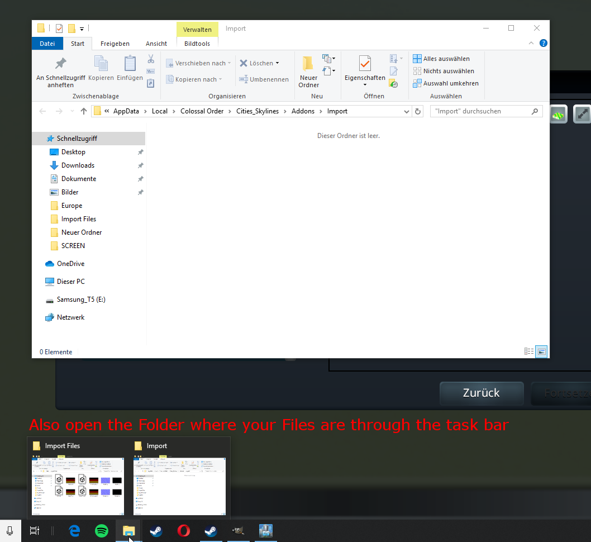The height and width of the screenshot is (542, 591).
Task: Open Desktop in the navigation pane
Action: coord(74,152)
